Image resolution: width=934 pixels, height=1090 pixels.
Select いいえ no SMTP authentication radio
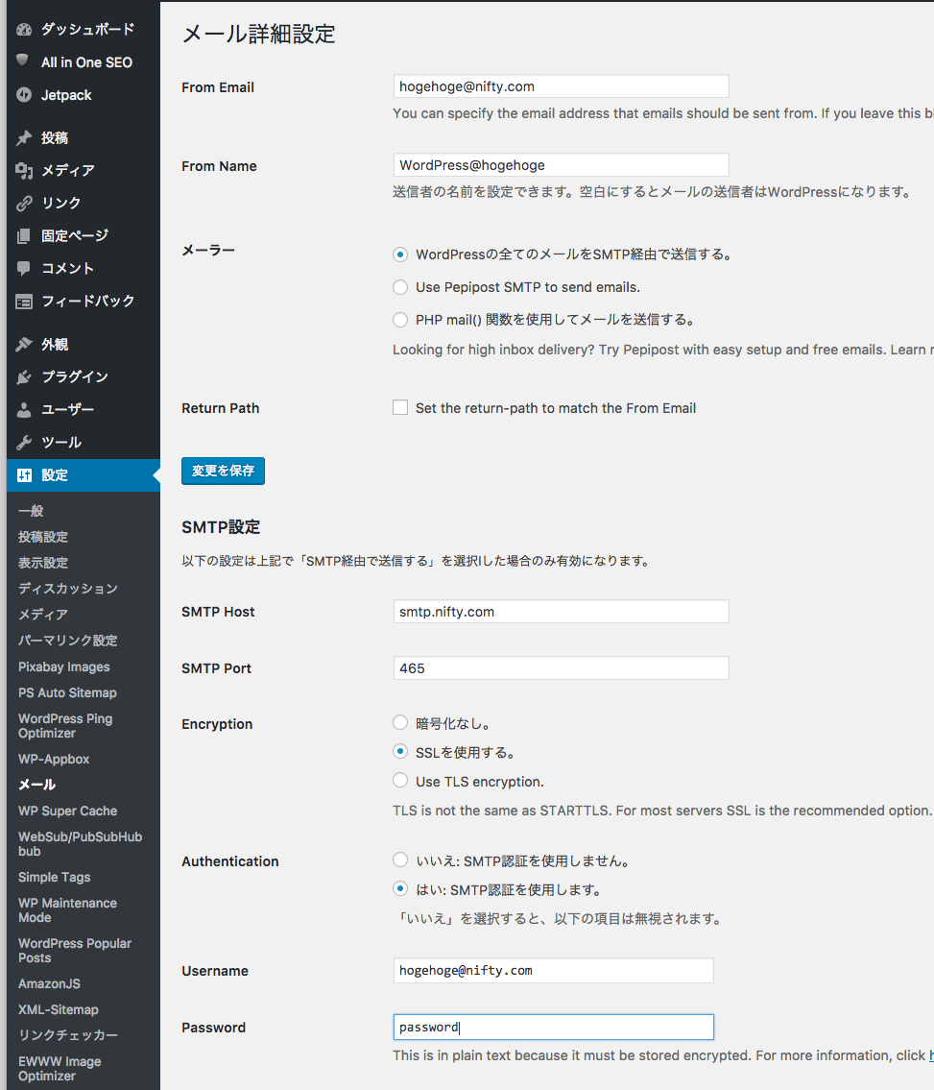coord(400,860)
